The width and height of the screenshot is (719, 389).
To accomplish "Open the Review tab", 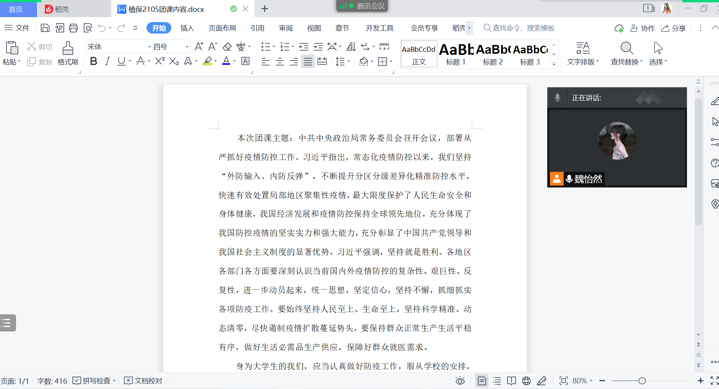I will pos(285,28).
